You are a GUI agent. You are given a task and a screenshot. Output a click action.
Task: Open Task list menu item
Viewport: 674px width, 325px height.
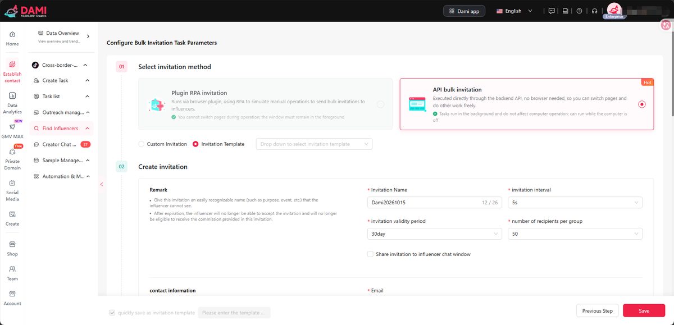coord(61,97)
